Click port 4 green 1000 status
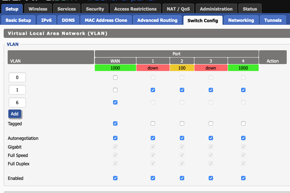Screen dimensions: 290x193 [x=243, y=68]
